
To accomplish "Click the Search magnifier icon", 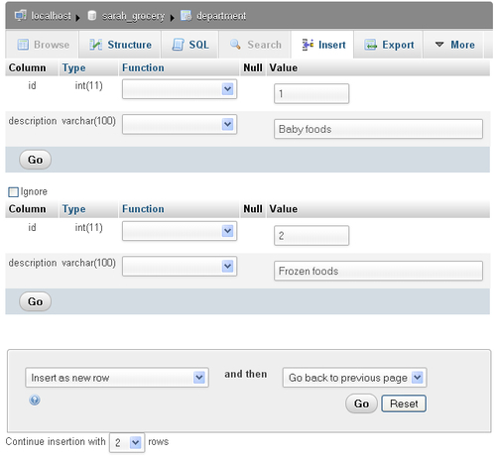I will 235,45.
